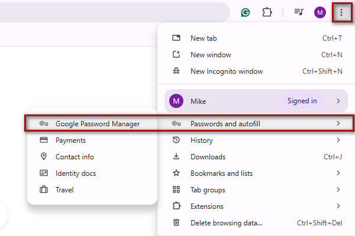This screenshot has height=236, width=355.
Task: Click the History clock icon
Action: (176, 140)
